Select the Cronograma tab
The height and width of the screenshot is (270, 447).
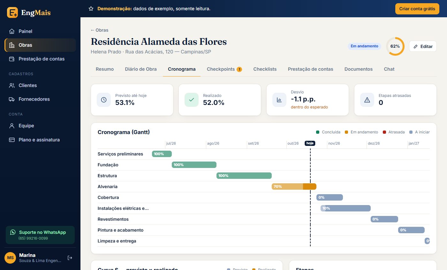182,69
